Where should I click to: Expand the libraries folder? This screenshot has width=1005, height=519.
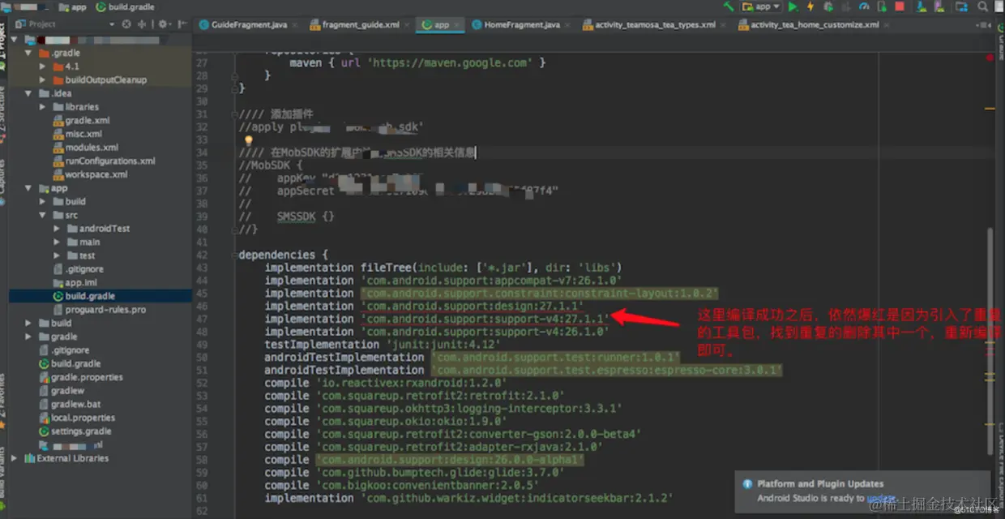click(x=43, y=107)
